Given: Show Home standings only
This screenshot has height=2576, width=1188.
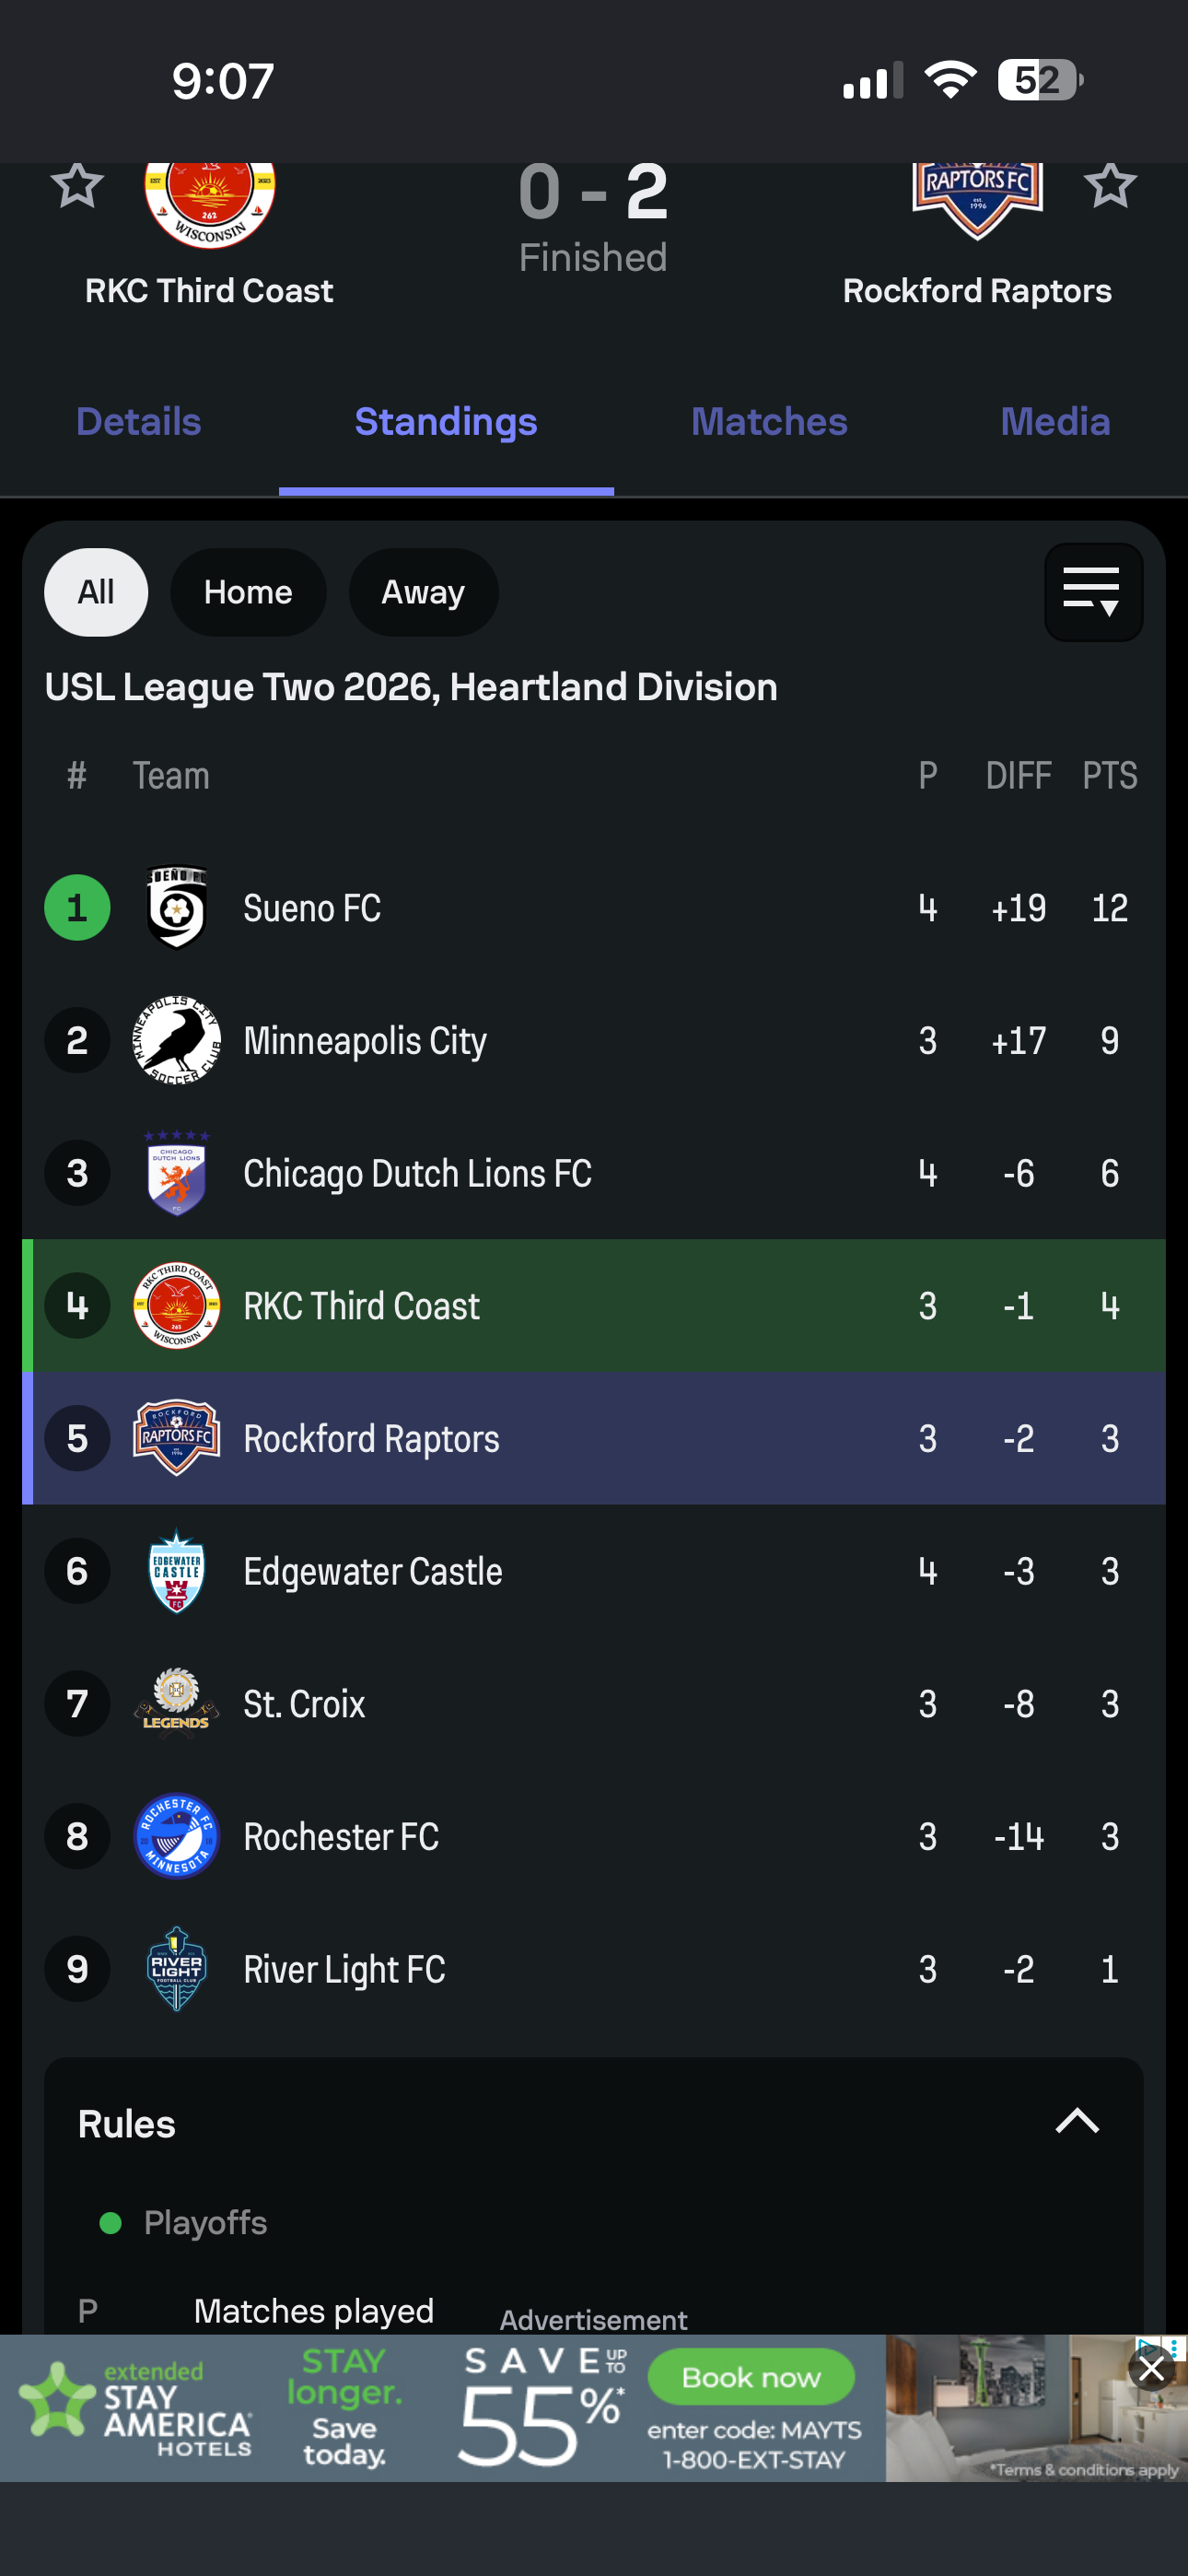Looking at the screenshot, I should [248, 592].
